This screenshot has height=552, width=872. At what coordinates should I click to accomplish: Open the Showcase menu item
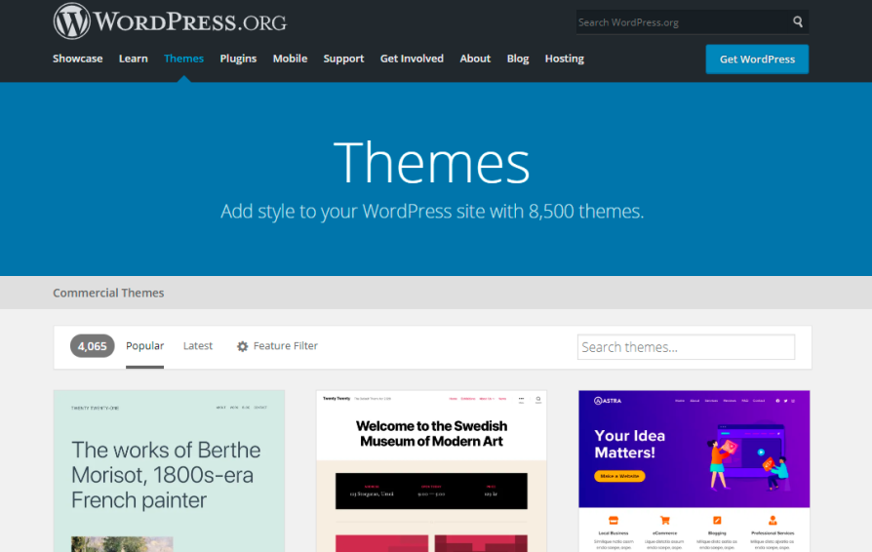coord(77,59)
